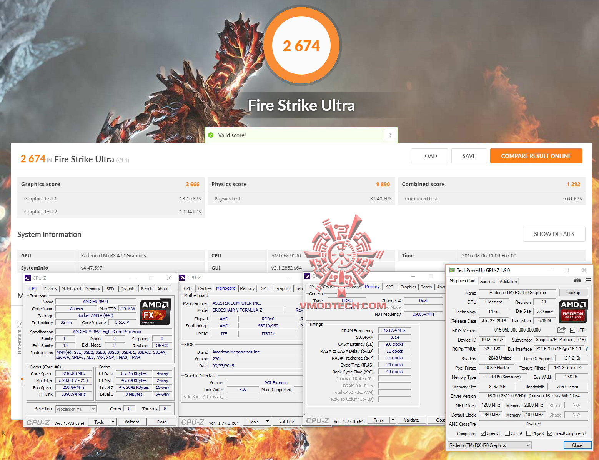Click the Valid score question mark help icon
Screen dimensions: 599x460
tap(390, 135)
